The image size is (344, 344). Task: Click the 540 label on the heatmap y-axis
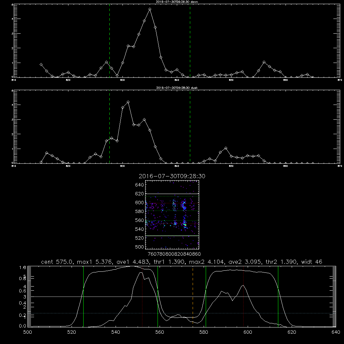click(x=139, y=229)
